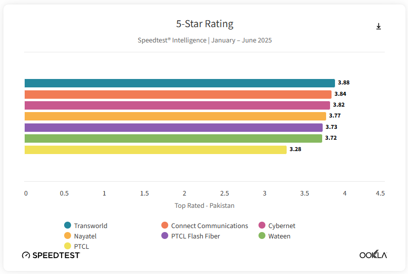Click the green Wateen bar
This screenshot has height=274, width=408.
pyautogui.click(x=173, y=138)
